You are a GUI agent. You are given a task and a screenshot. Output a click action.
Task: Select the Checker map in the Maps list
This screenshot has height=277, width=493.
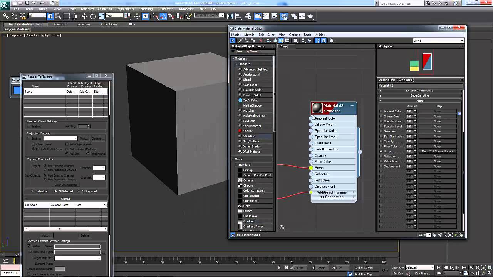(248, 185)
